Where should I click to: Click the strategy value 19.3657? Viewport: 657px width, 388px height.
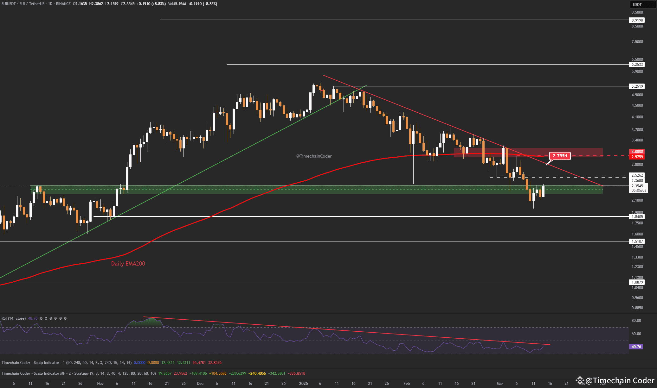pos(165,373)
